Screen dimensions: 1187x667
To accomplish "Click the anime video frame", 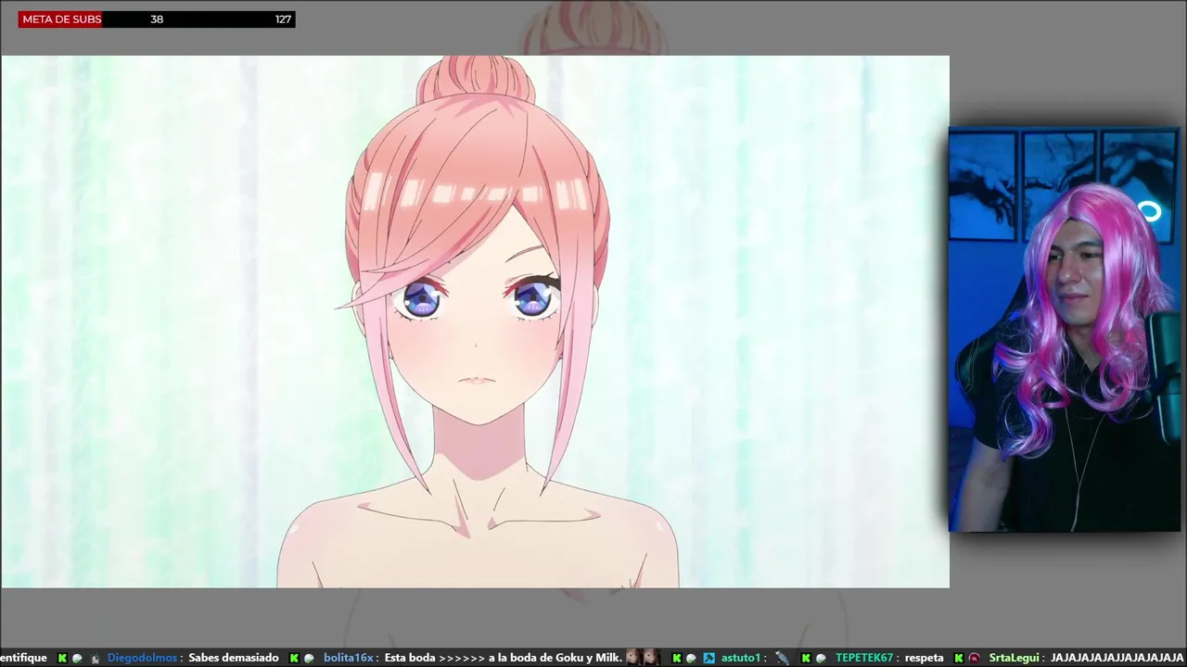I will pyautogui.click(x=475, y=321).
